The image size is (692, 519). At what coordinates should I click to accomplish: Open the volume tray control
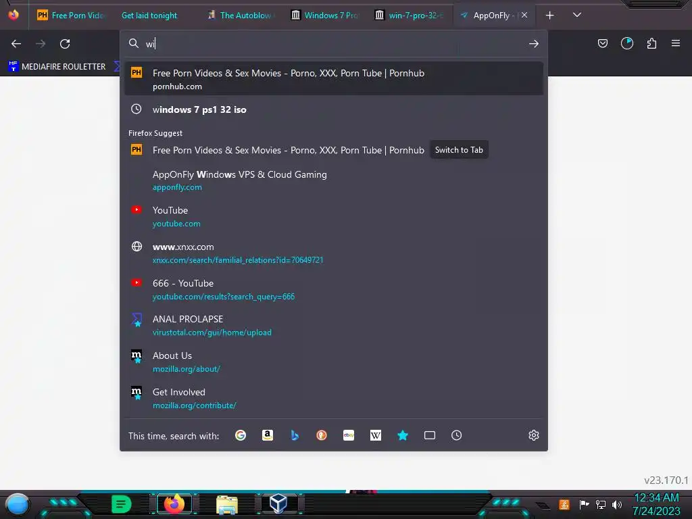pos(616,504)
